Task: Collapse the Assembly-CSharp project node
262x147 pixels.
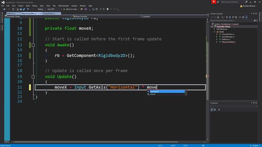Action: pyautogui.click(x=212, y=27)
